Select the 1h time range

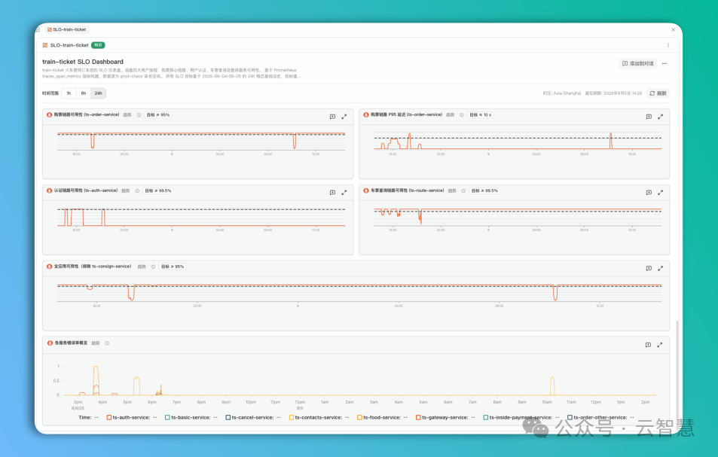click(x=69, y=93)
